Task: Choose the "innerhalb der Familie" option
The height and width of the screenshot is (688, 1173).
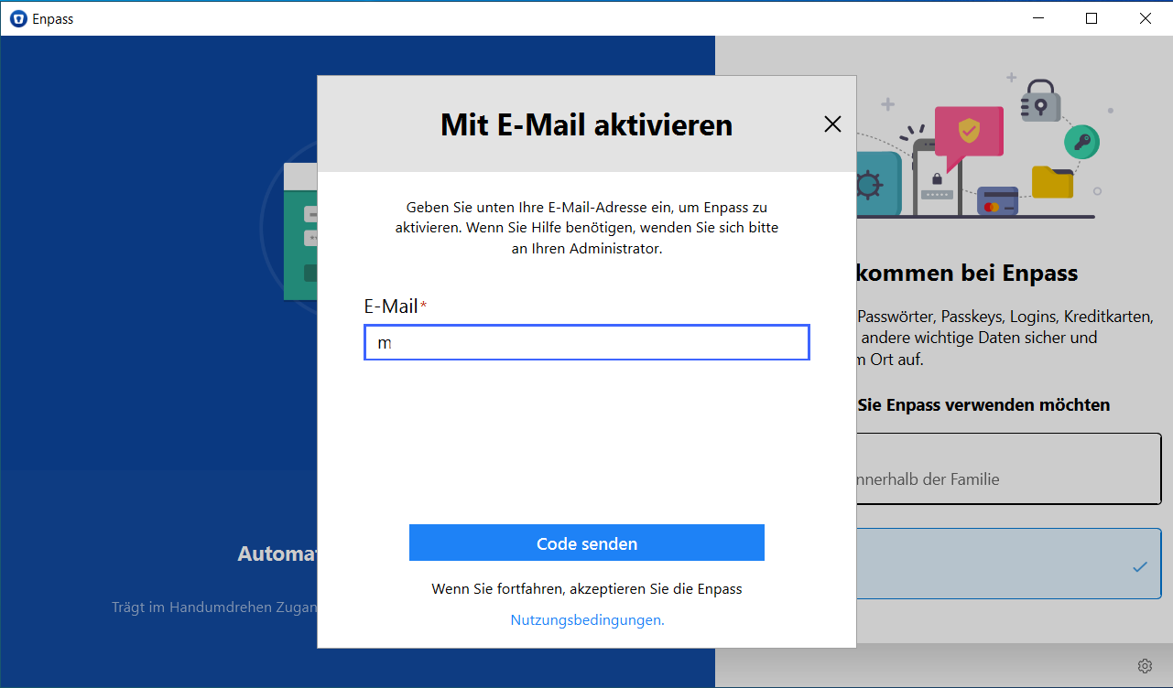Action: coord(1007,468)
